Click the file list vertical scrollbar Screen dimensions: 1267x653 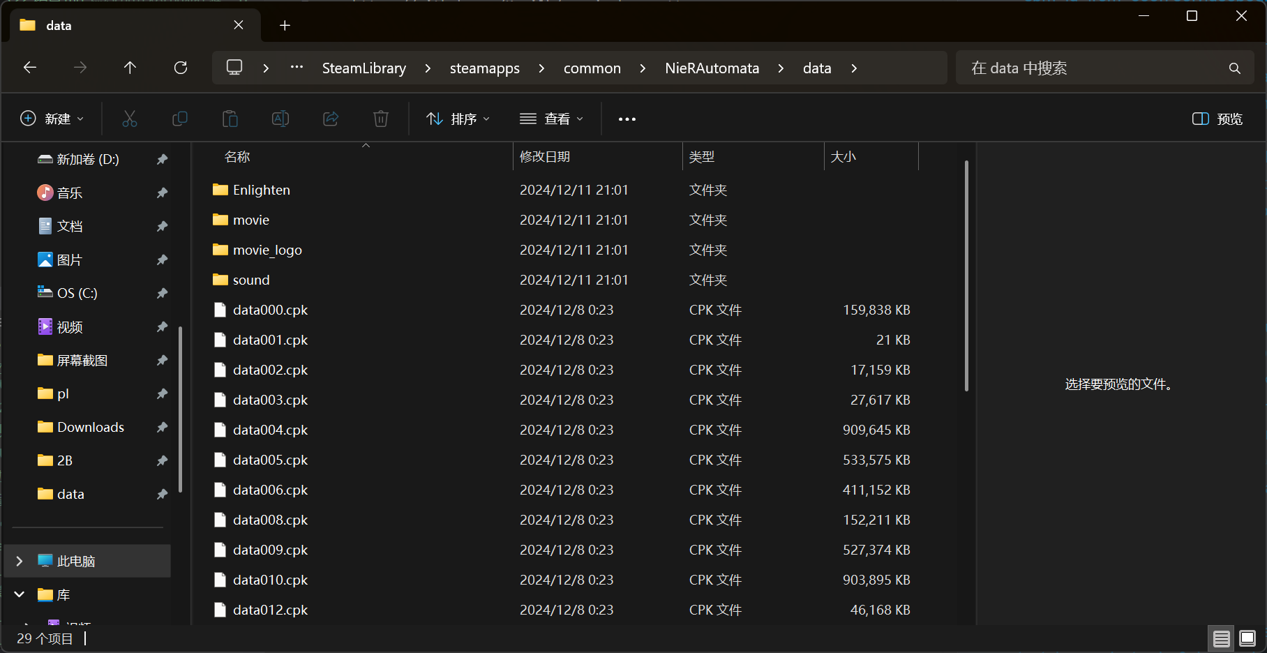click(966, 279)
